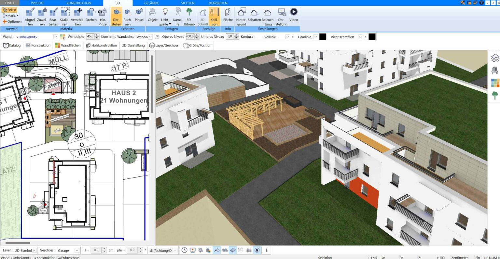Click the Wanddicke value field
This screenshot has height=259, width=500.
[x=90, y=37]
